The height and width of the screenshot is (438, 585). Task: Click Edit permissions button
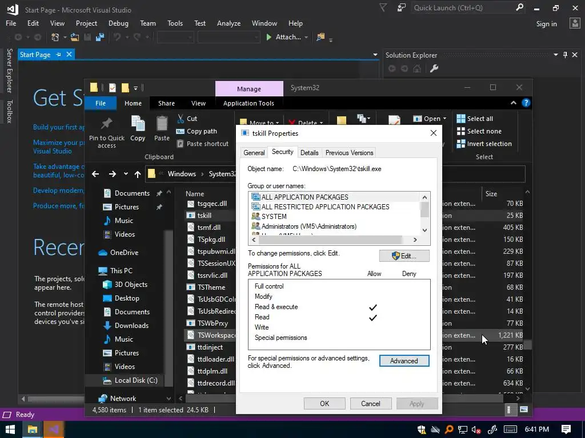click(x=404, y=256)
